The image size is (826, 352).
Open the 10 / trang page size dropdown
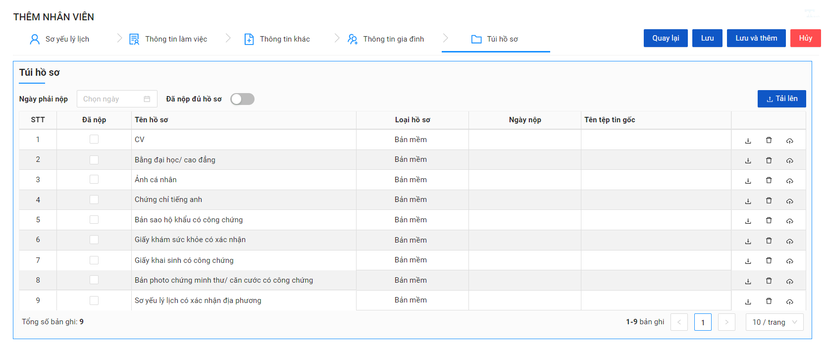pyautogui.click(x=774, y=322)
